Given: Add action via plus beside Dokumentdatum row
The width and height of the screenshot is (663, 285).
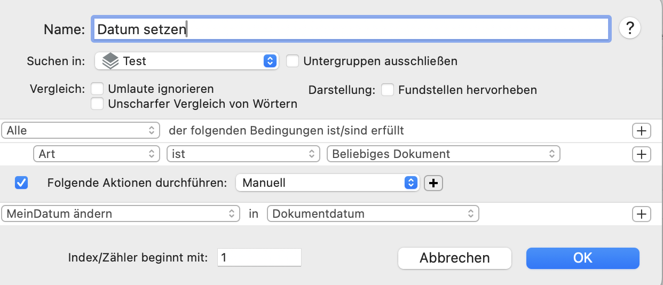Looking at the screenshot, I should pyautogui.click(x=641, y=214).
